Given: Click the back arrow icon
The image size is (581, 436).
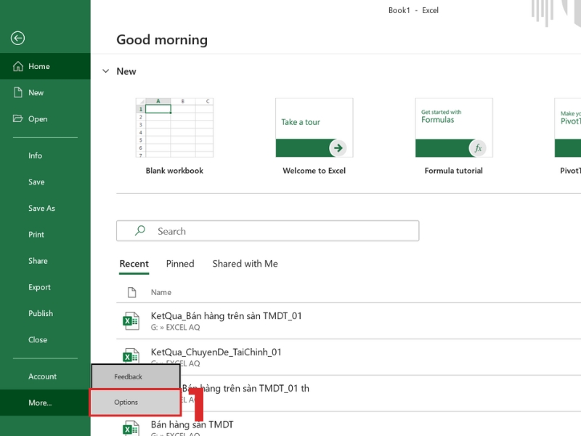Looking at the screenshot, I should (17, 38).
